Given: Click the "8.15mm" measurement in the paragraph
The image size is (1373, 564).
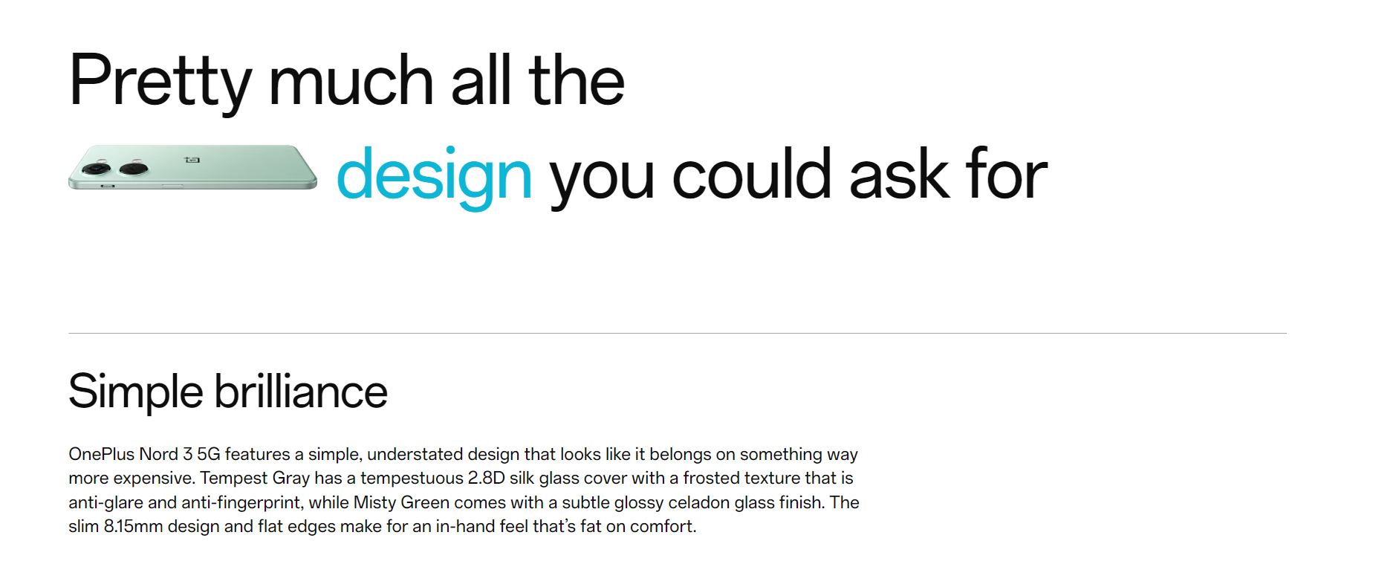Looking at the screenshot, I should 133,526.
